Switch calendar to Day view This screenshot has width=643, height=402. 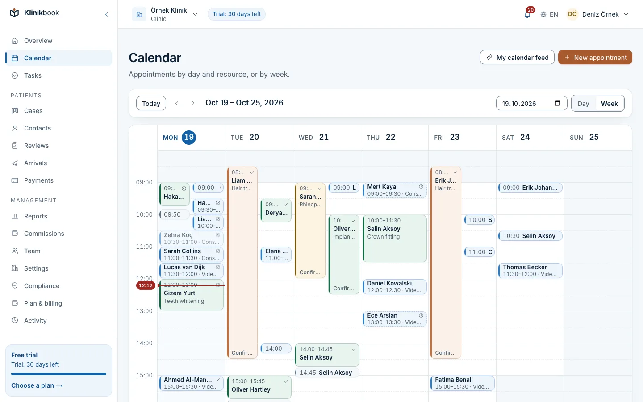pyautogui.click(x=583, y=104)
